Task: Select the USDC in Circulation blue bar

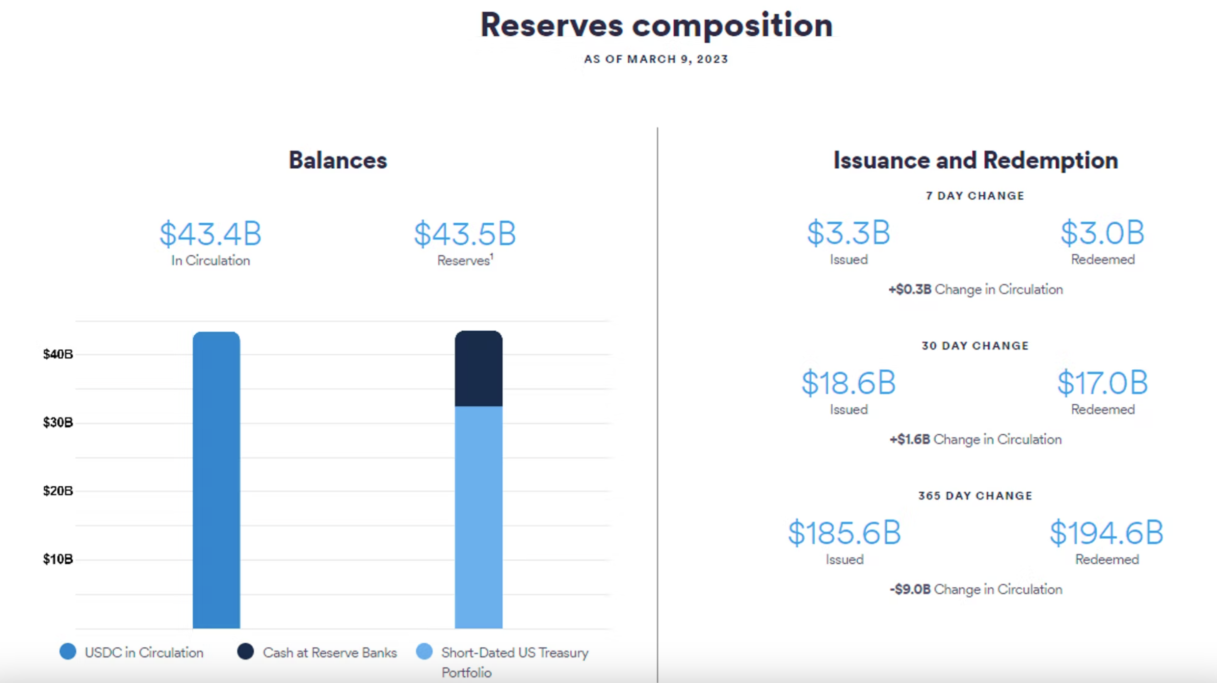Action: tap(216, 480)
